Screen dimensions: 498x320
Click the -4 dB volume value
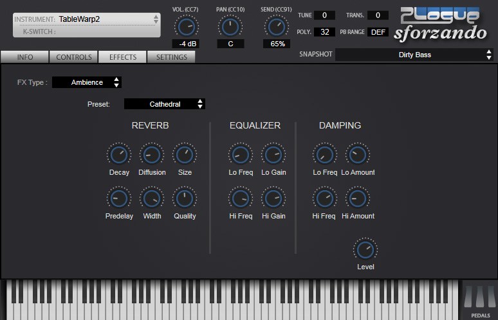coord(186,44)
